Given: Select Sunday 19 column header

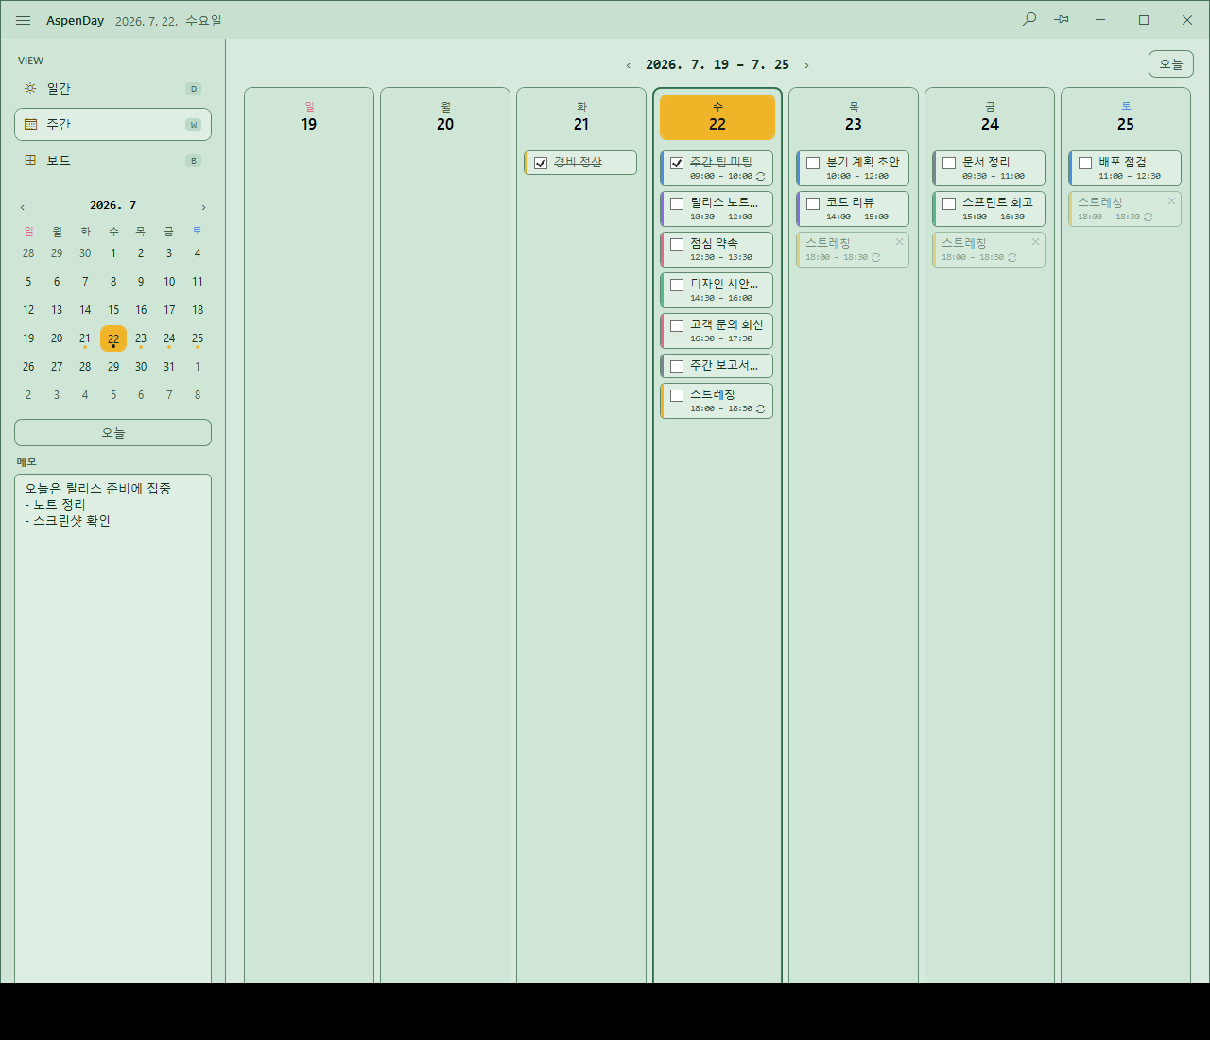Looking at the screenshot, I should click(x=309, y=117).
